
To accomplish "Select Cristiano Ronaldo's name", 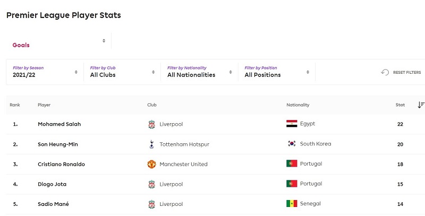I will click(61, 164).
